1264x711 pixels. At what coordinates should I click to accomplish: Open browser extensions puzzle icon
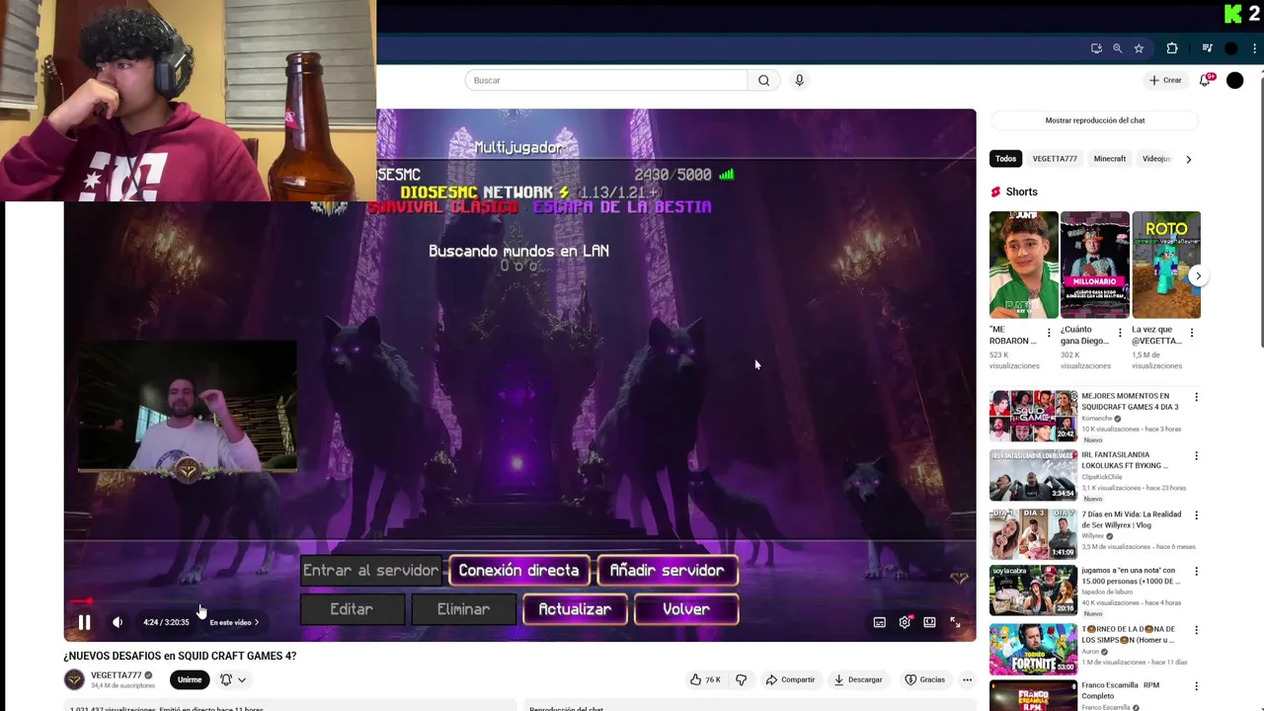[1172, 48]
